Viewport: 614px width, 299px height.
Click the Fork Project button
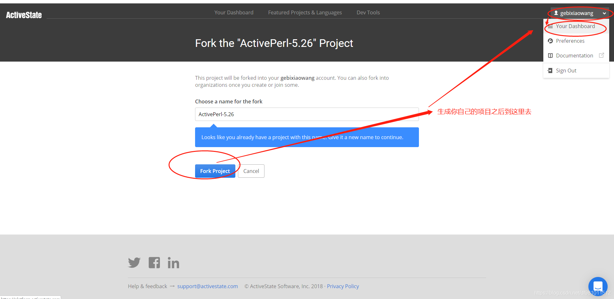pos(215,171)
